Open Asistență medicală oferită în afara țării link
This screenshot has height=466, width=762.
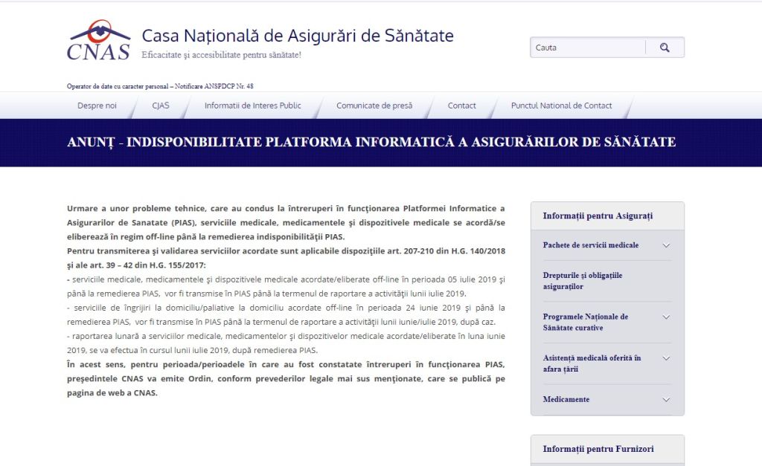(592, 363)
